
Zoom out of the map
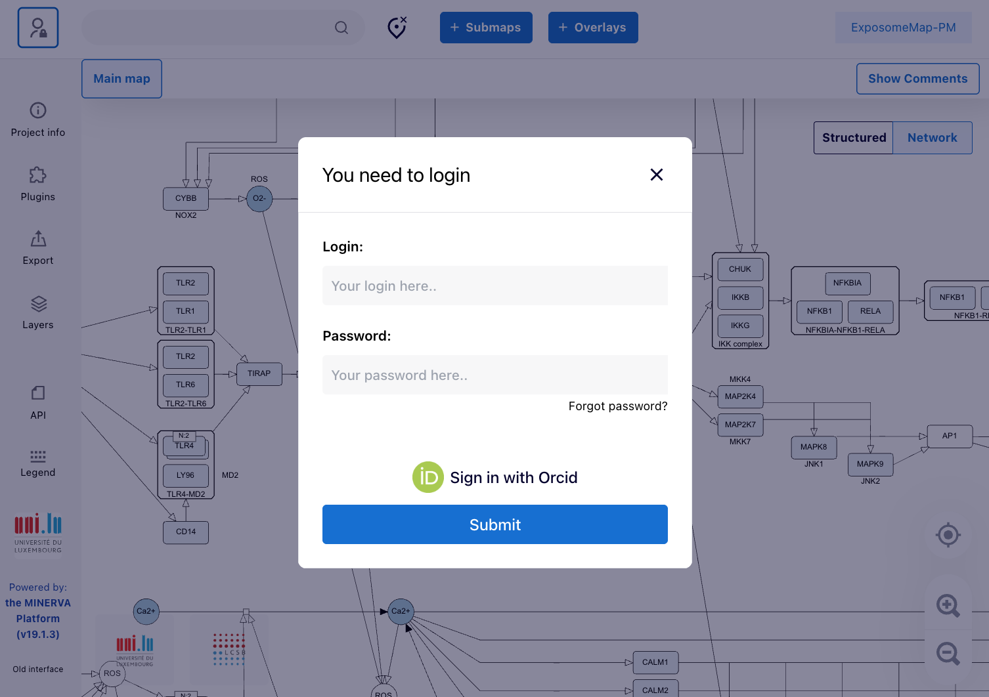coord(948,654)
